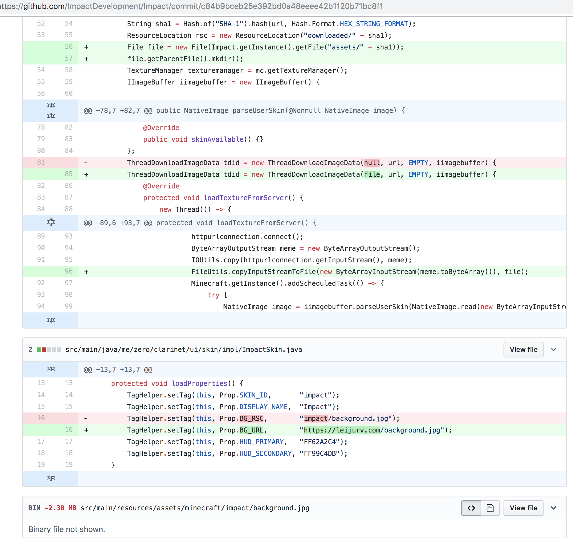Expand remaining lines at bottom of first file diff
This screenshot has width=573, height=542.
pos(51,320)
